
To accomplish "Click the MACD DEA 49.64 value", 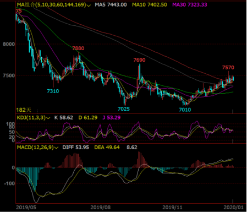I will 107,148.
